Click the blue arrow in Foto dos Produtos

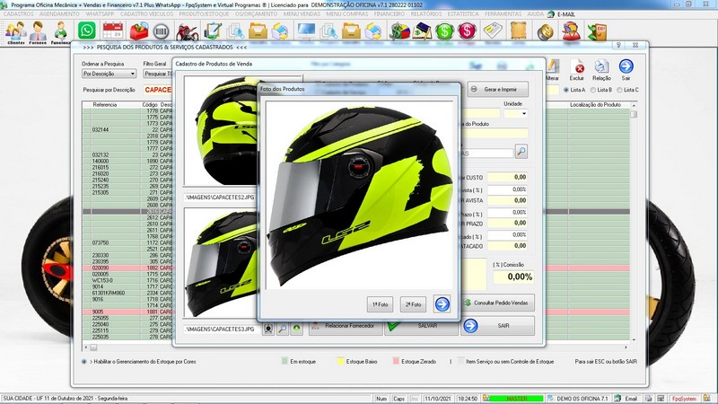pyautogui.click(x=442, y=304)
